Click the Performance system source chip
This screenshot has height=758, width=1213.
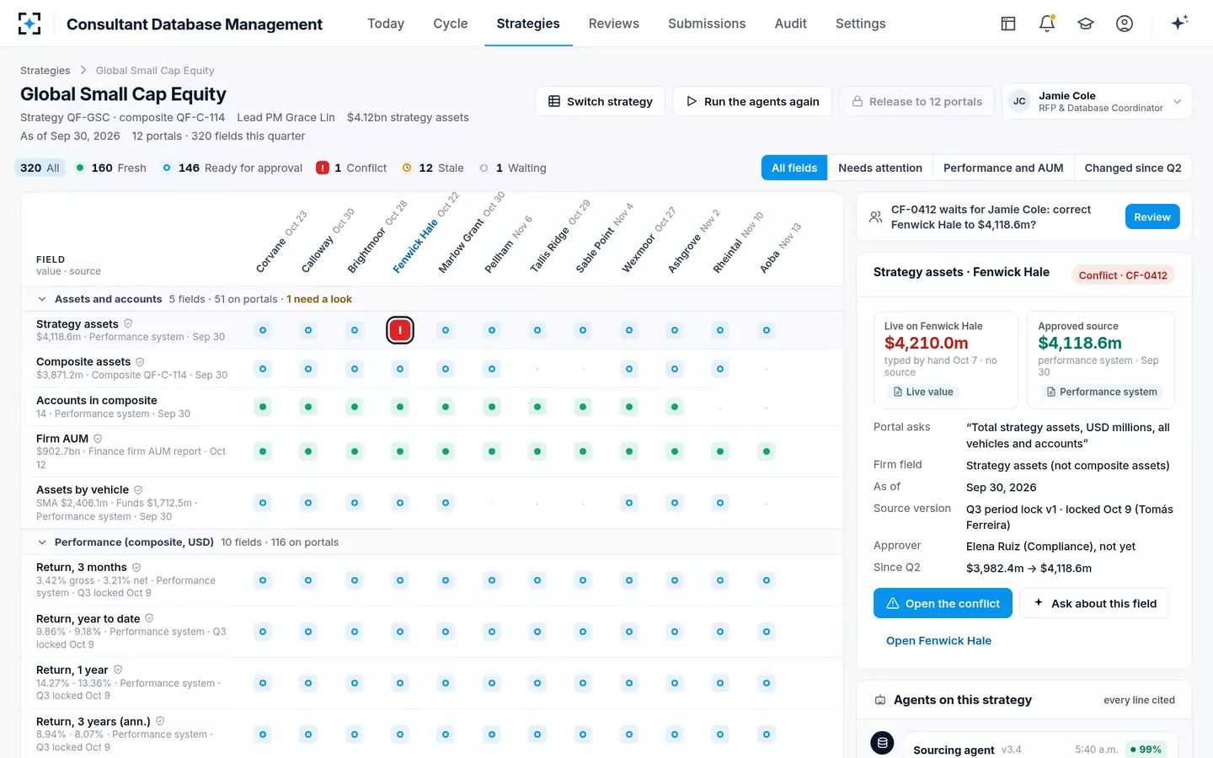(x=1102, y=392)
